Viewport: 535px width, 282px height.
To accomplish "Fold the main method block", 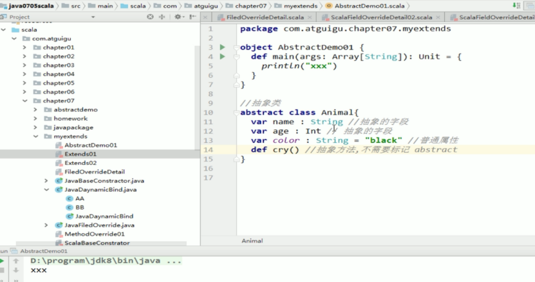I will (x=236, y=57).
